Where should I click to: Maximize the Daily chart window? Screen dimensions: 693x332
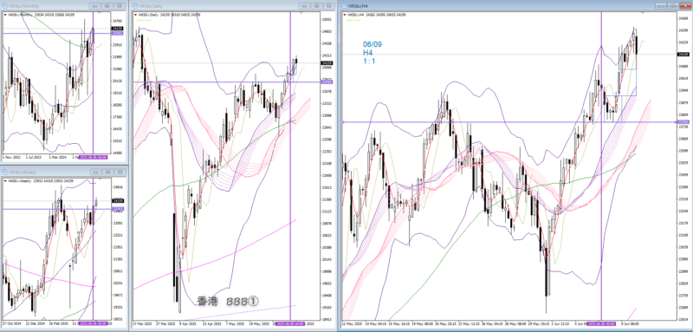[x=316, y=6]
